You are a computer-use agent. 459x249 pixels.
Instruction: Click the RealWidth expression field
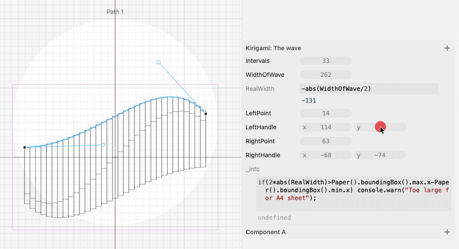pos(369,89)
